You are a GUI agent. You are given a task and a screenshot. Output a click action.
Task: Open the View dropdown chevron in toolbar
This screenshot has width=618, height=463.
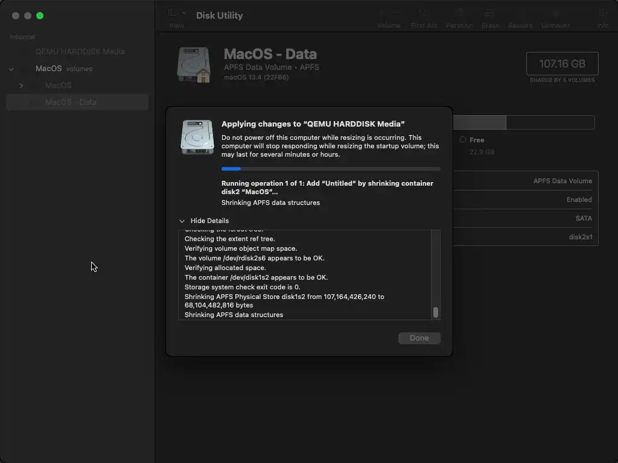[183, 13]
